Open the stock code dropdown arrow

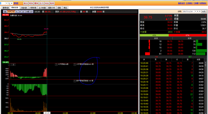tap(6, 3)
